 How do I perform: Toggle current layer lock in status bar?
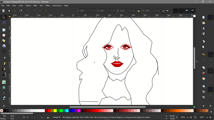tap(48, 117)
